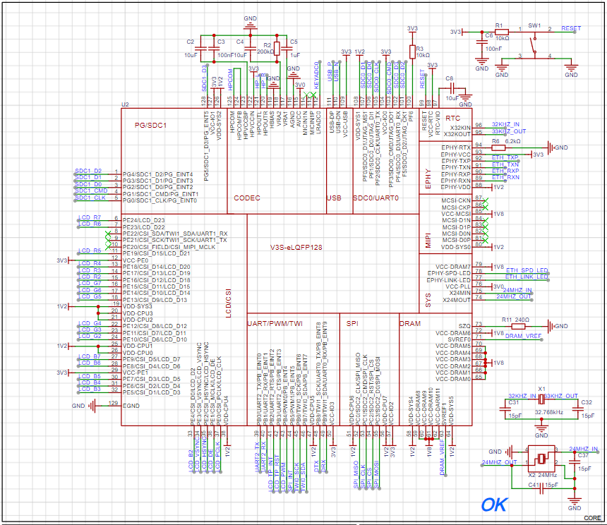Select capacitor C31 15pF symbol
The height and width of the screenshot is (525, 607).
click(x=505, y=409)
